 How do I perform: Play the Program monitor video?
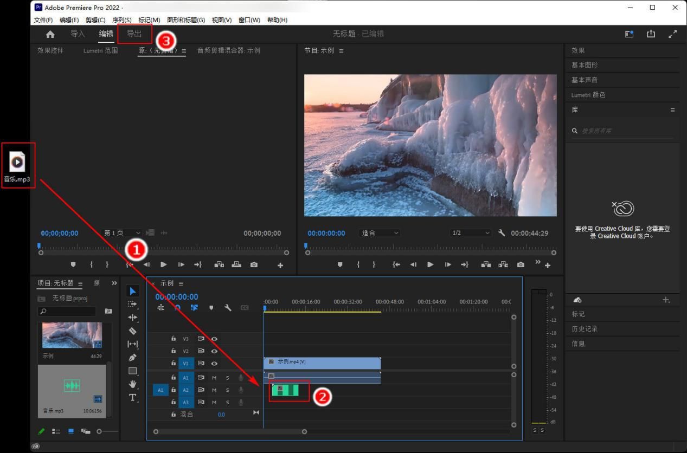430,264
